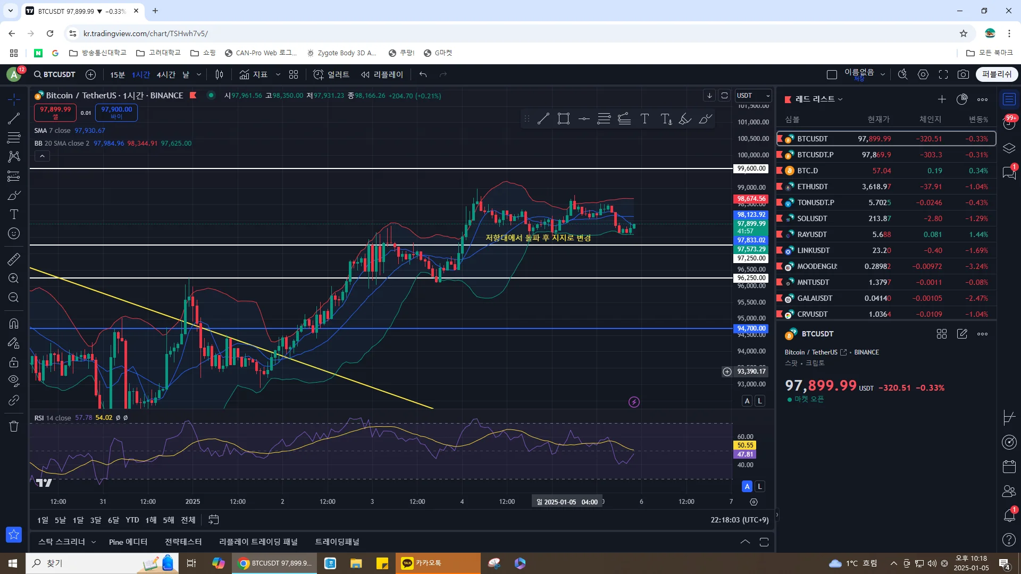Click the 리플레이 replay button

click(x=382, y=74)
